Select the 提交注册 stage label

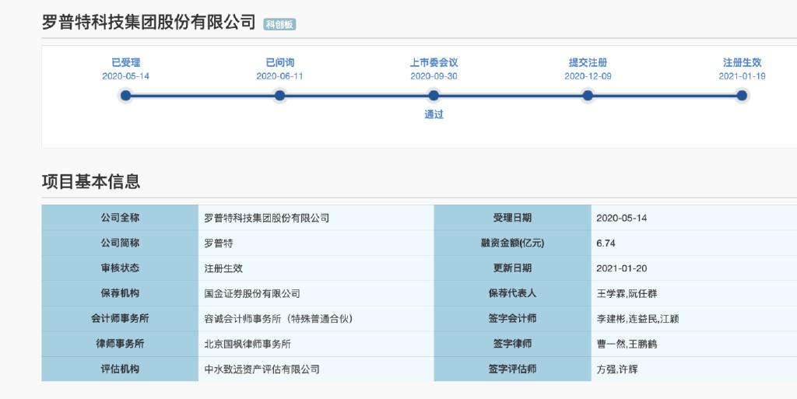tap(588, 62)
